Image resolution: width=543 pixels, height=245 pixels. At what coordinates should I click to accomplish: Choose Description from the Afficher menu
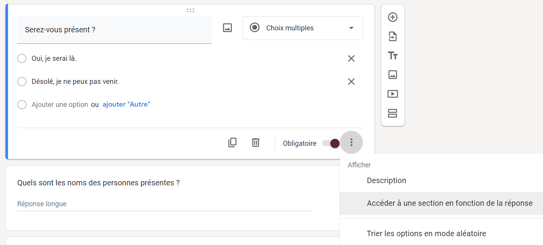click(x=386, y=180)
